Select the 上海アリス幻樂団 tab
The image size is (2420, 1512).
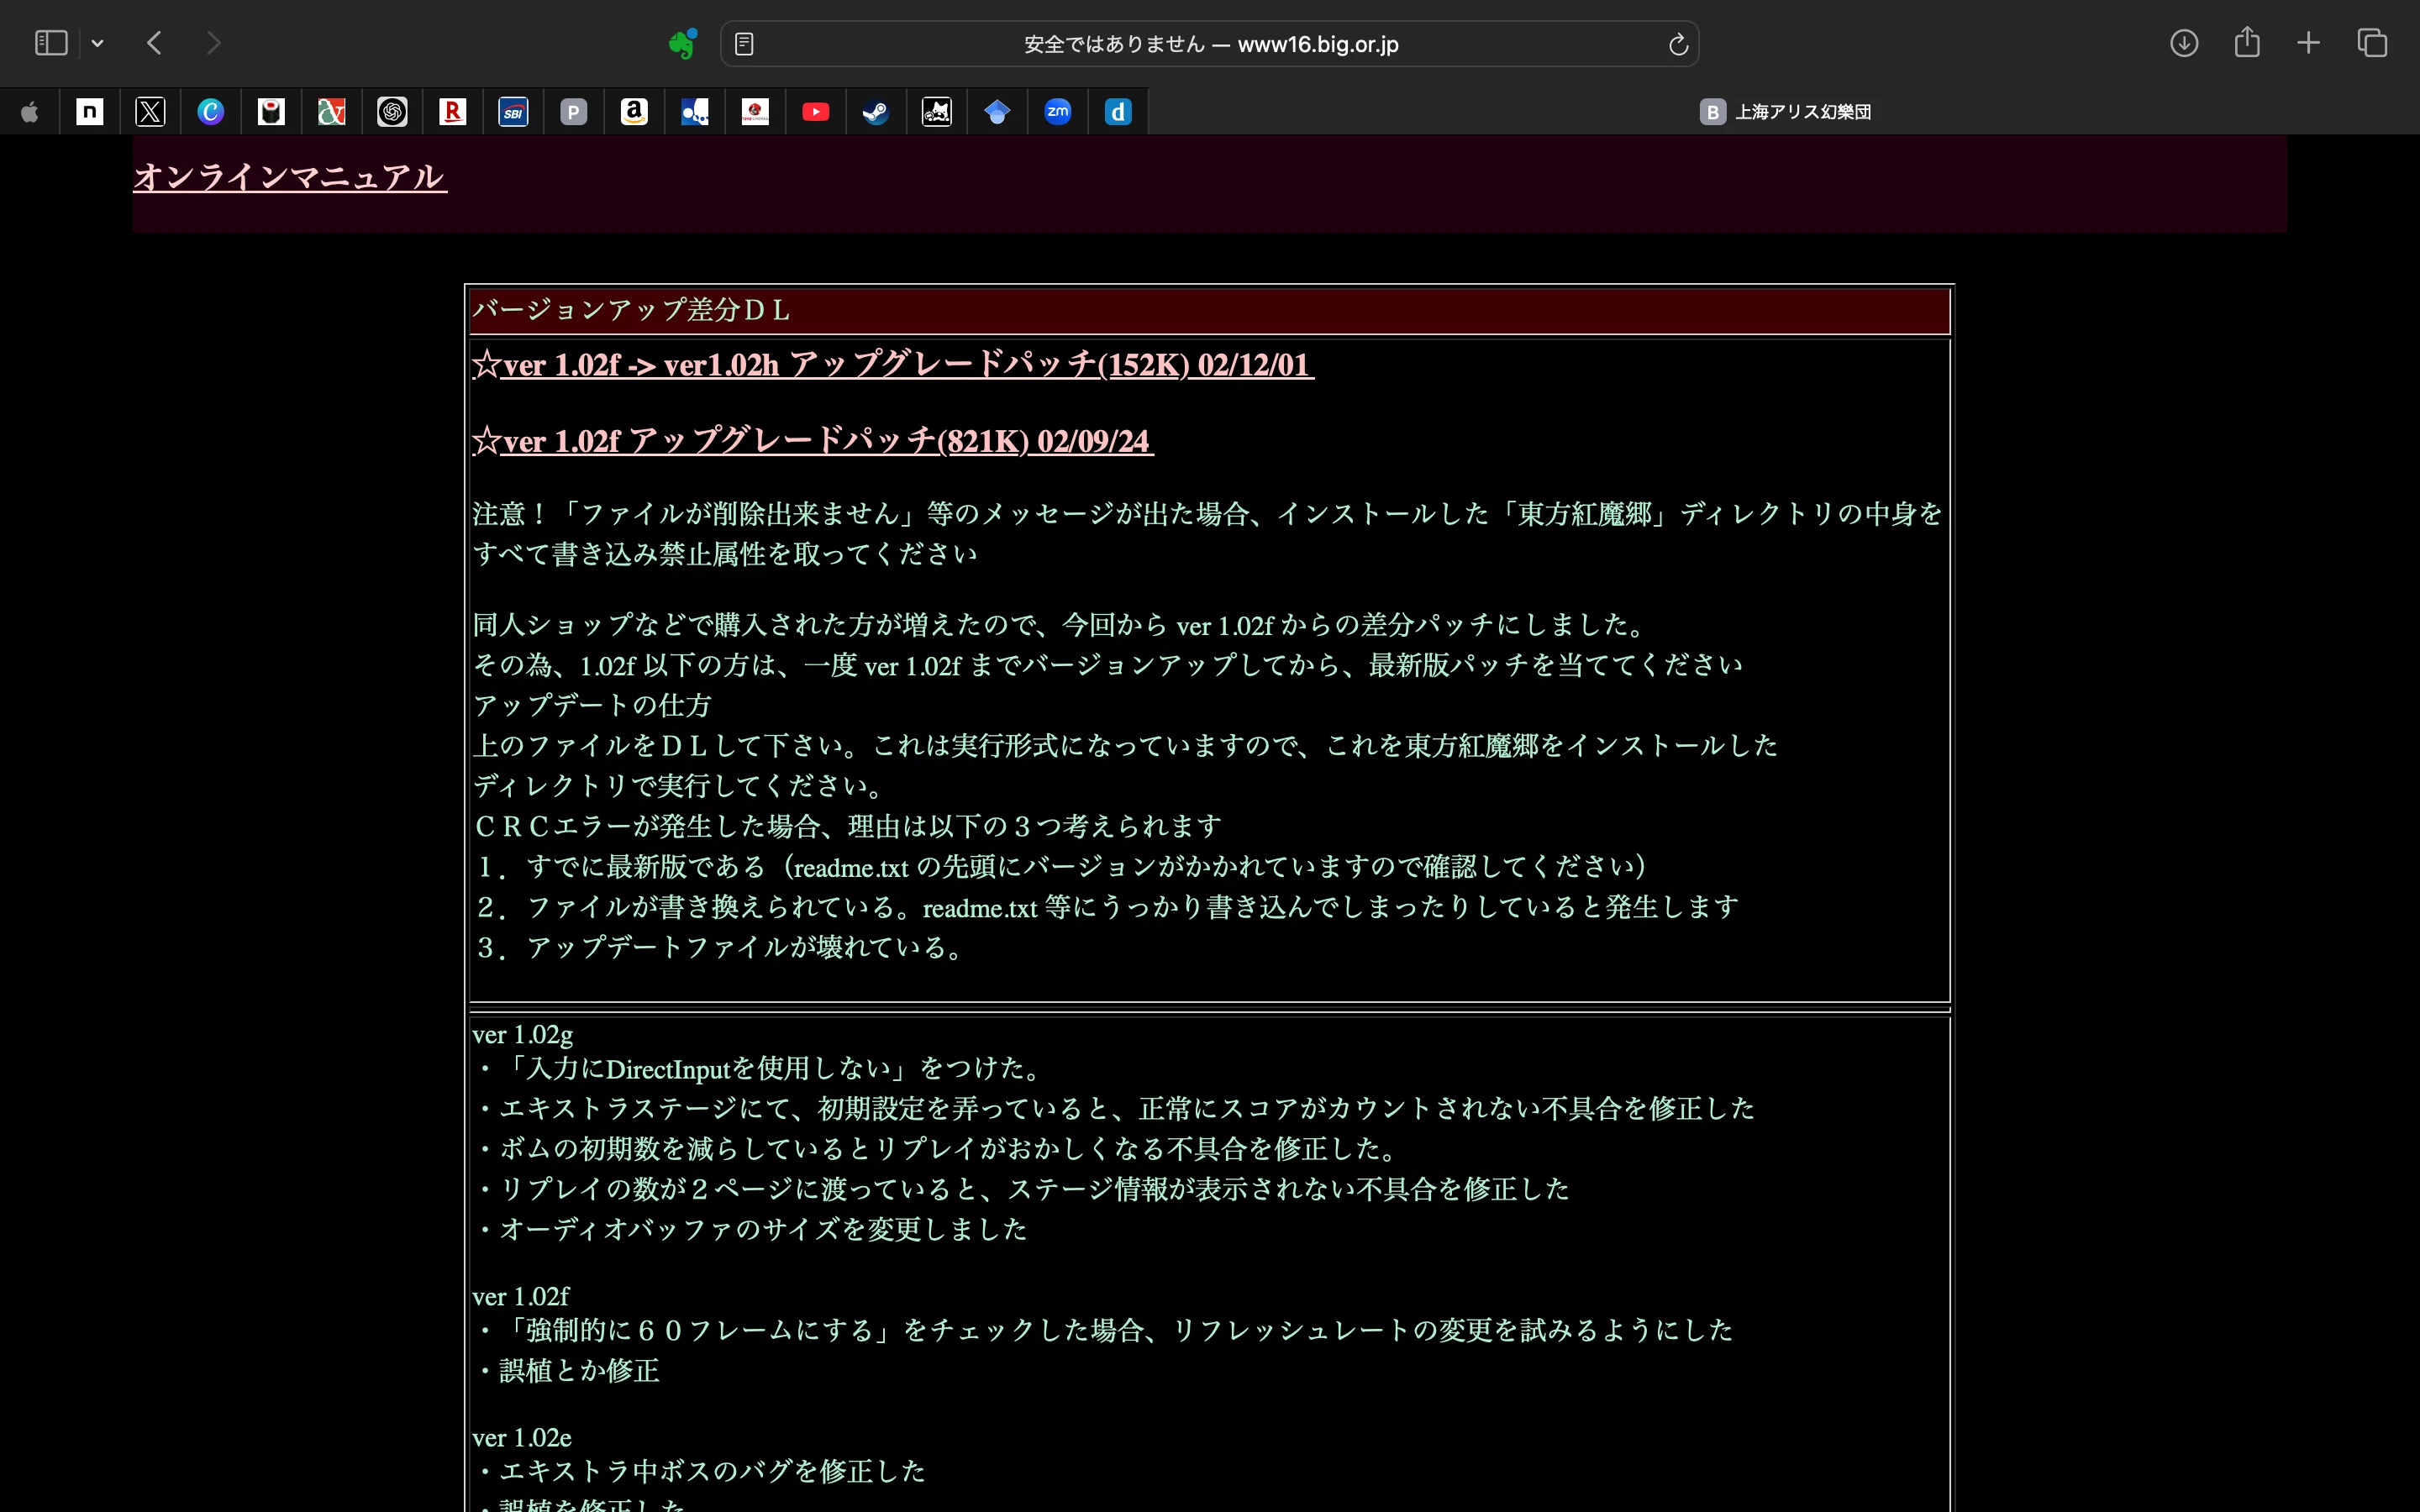click(1784, 112)
